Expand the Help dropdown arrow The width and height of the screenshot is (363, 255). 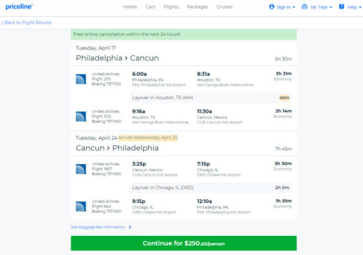(360, 7)
